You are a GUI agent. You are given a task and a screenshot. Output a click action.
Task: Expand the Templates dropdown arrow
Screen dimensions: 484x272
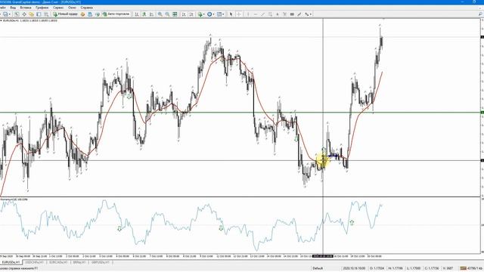click(223, 14)
